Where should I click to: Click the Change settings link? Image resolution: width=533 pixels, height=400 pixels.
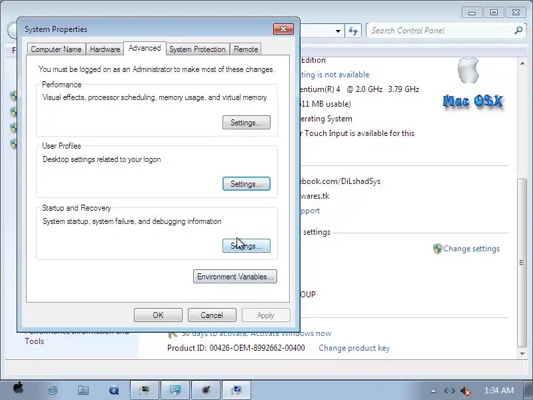point(471,249)
